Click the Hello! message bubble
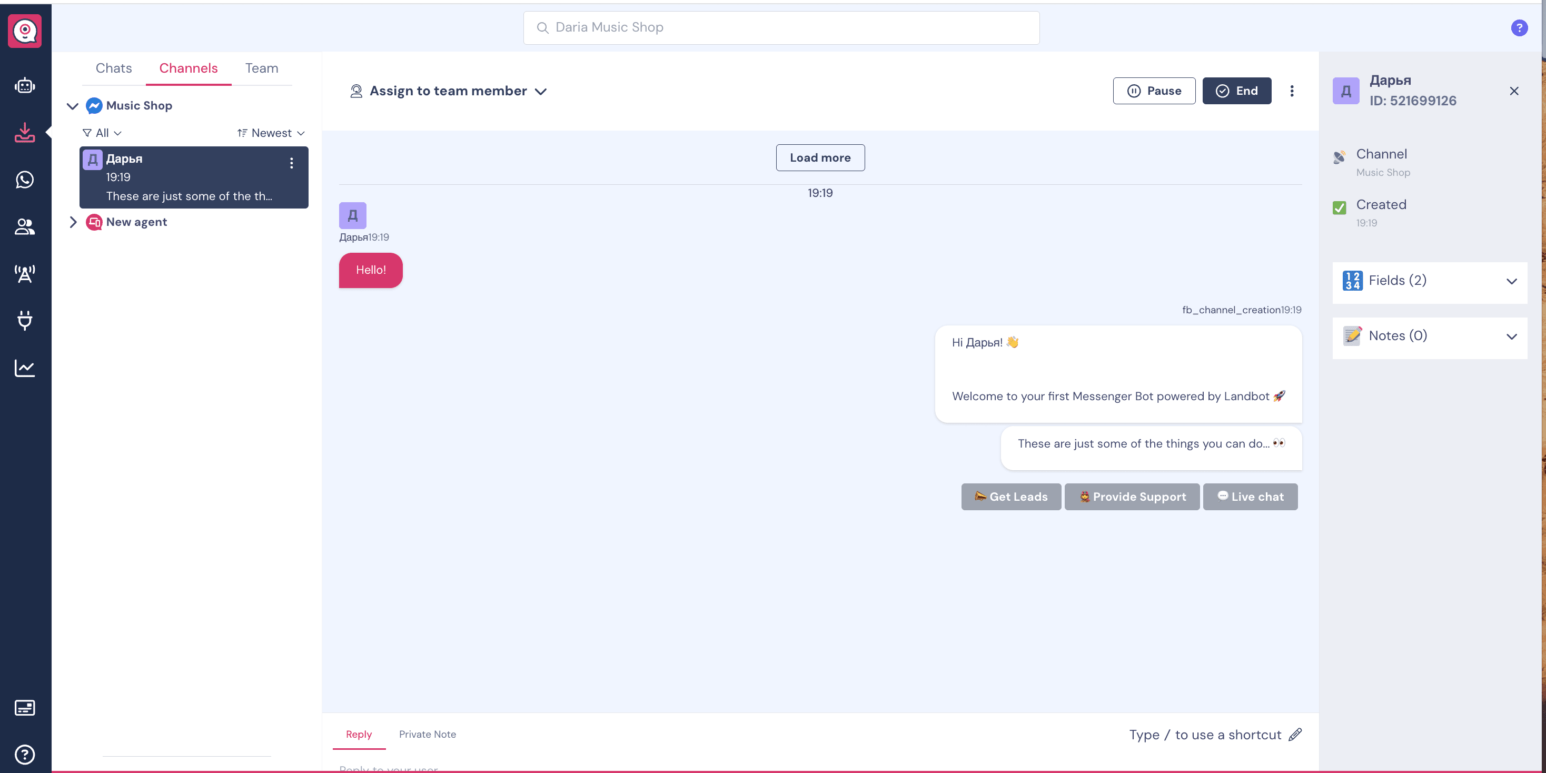 (371, 270)
